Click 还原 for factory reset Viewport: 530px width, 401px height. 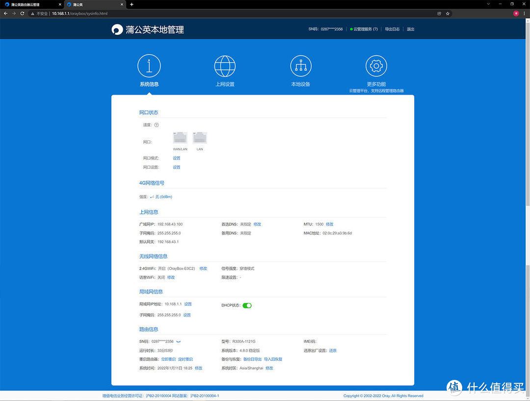point(333,351)
